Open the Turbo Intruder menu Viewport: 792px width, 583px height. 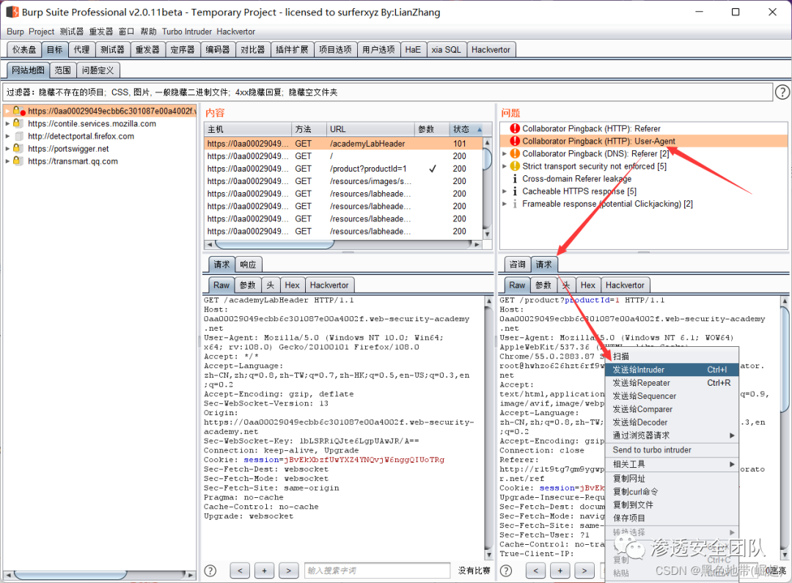pyautogui.click(x=187, y=32)
